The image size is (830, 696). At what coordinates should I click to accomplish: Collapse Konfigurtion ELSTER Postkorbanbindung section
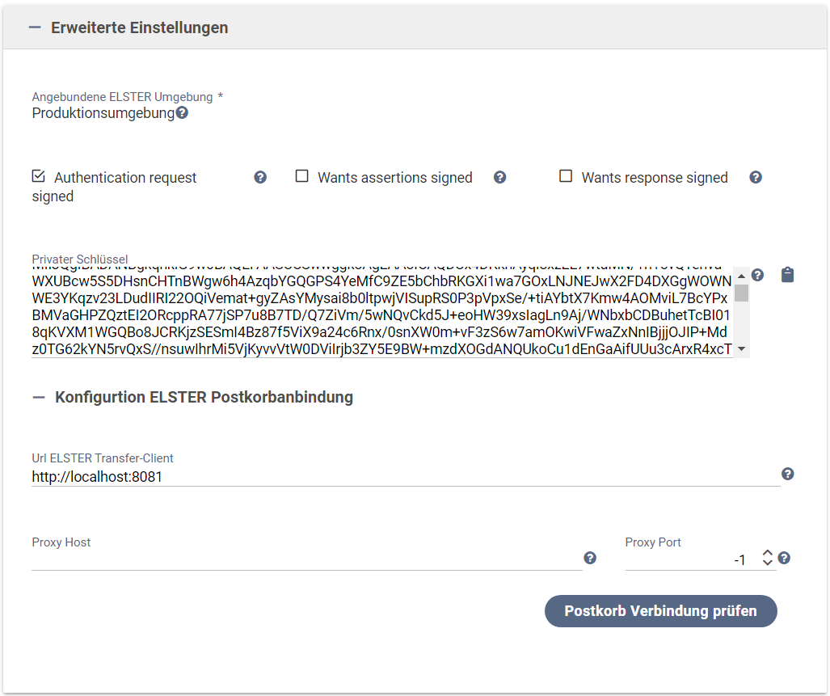[38, 397]
